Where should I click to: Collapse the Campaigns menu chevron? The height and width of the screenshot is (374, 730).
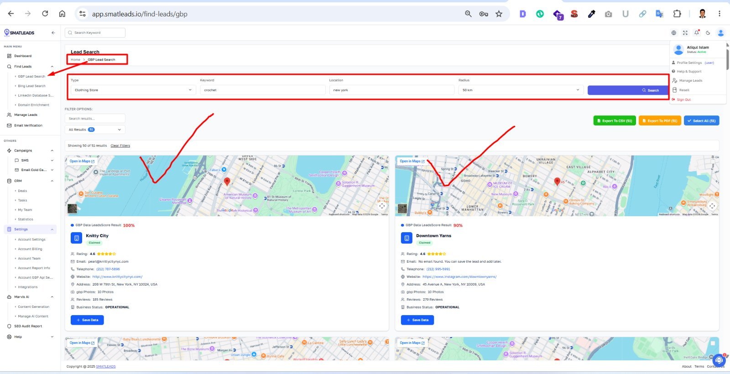[x=52, y=151]
